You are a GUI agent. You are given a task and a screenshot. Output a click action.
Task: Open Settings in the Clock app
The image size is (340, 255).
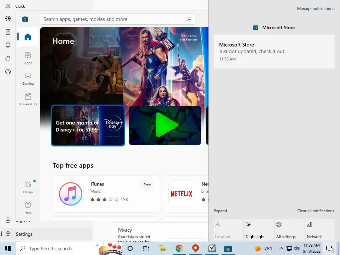tap(46, 234)
